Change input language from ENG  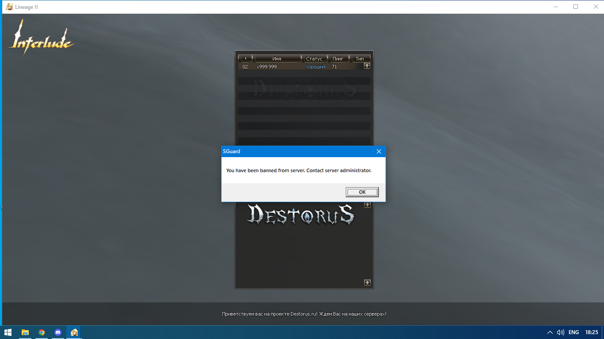[x=573, y=332]
